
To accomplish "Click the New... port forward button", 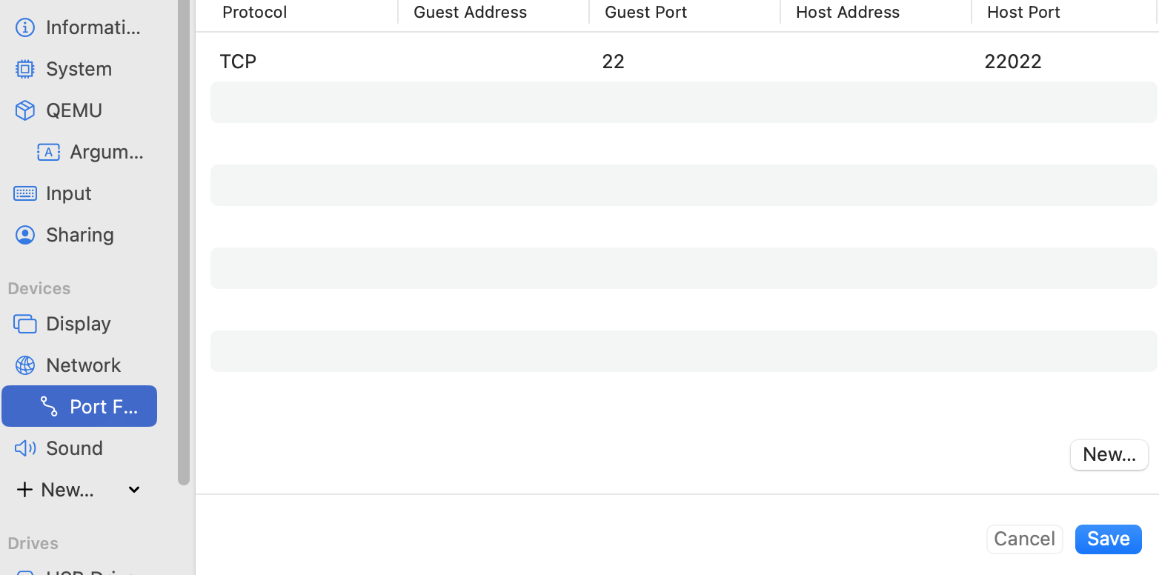I will 1109,454.
